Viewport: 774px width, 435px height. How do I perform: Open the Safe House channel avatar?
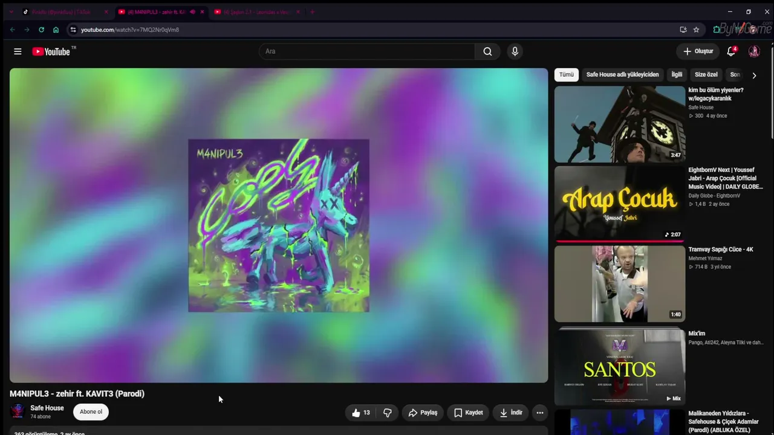(x=18, y=411)
